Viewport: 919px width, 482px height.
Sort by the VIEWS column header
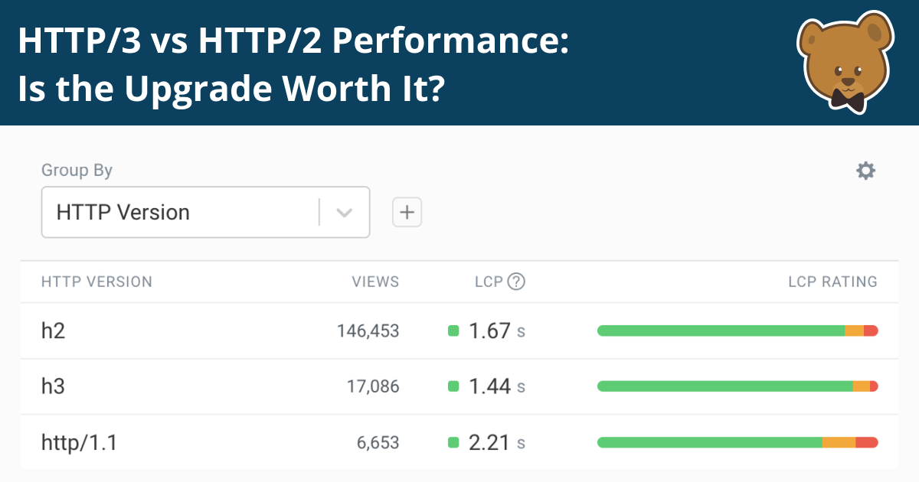click(375, 282)
